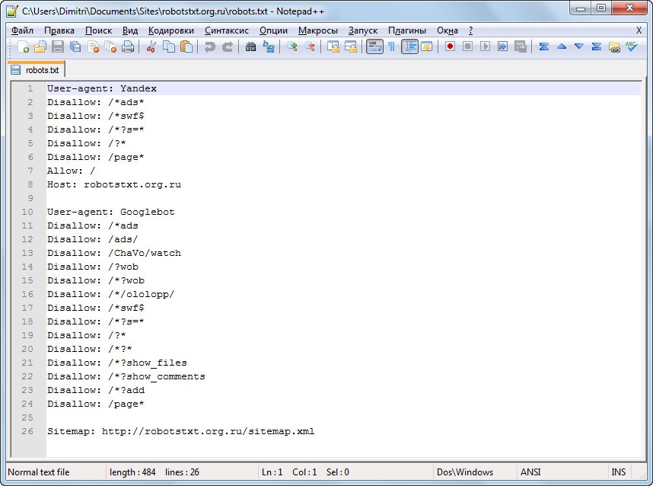Screen dimensions: 653x486
Task: Open the Синтаксис menu
Action: (227, 30)
